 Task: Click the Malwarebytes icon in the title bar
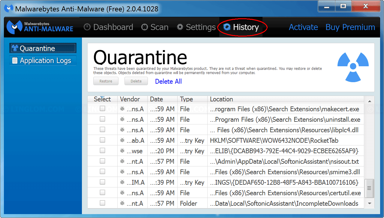(x=9, y=9)
